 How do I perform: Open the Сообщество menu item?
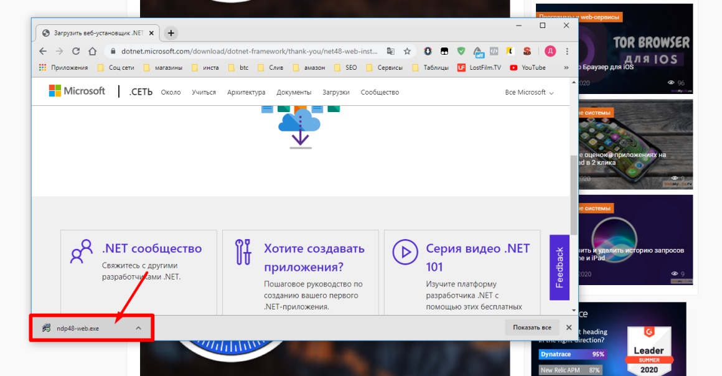[x=380, y=92]
